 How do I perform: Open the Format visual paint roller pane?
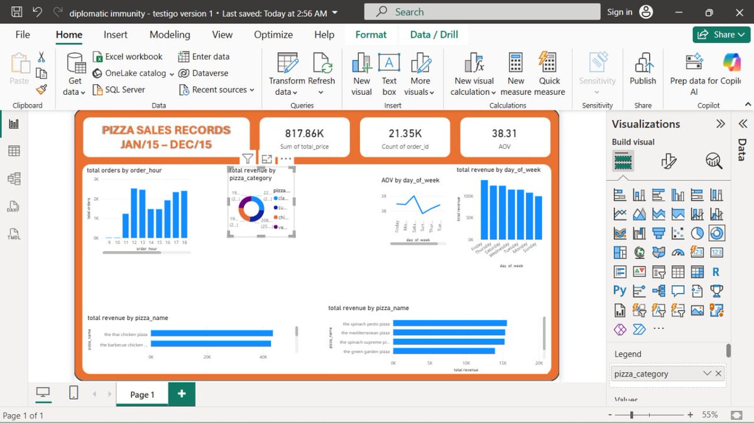[670, 161]
